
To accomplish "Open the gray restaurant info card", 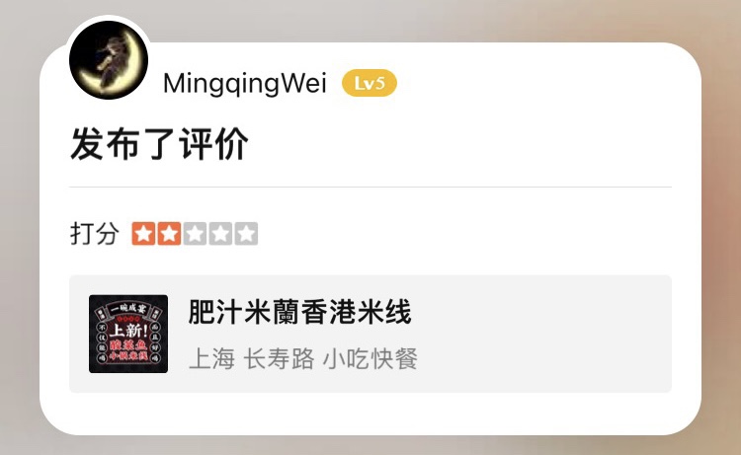I will (x=370, y=334).
